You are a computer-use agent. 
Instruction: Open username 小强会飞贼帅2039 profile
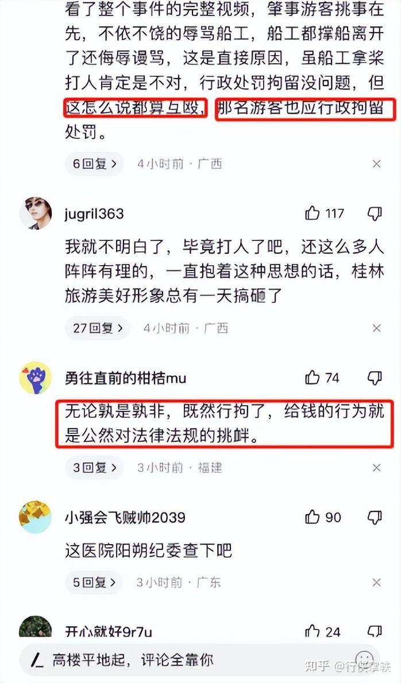[x=125, y=518]
